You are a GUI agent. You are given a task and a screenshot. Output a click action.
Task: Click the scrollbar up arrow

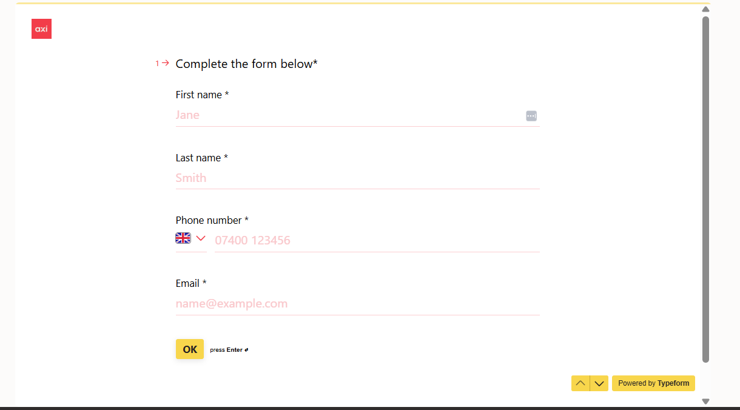pos(705,9)
